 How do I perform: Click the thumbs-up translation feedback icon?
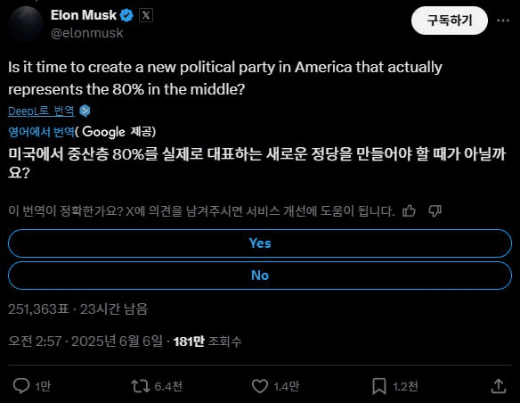coord(409,210)
